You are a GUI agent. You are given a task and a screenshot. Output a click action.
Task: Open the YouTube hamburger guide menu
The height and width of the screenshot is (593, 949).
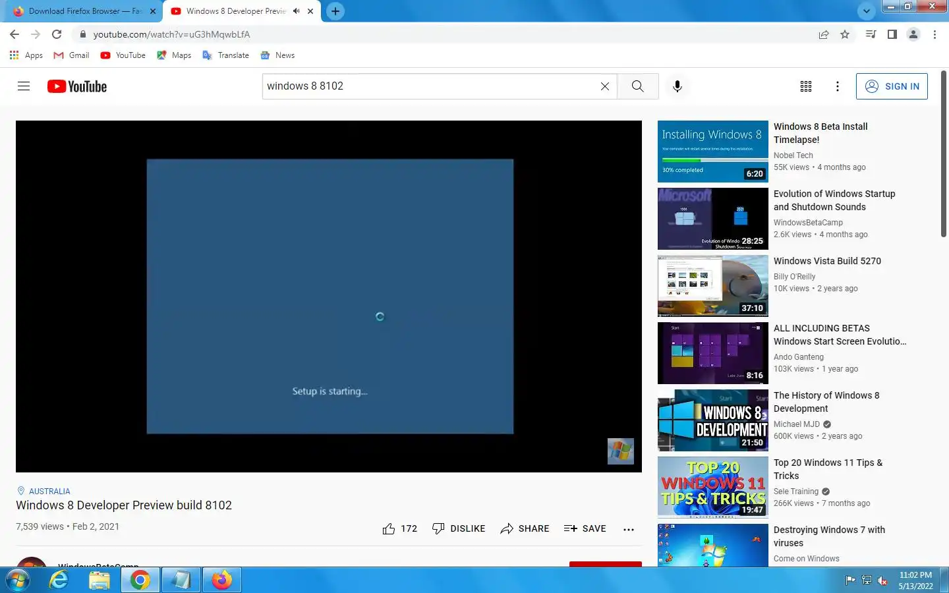click(x=24, y=86)
